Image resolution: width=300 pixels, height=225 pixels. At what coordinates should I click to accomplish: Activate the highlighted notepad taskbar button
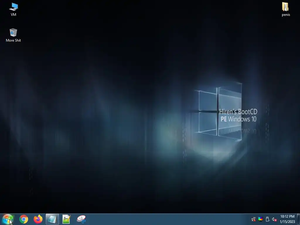pyautogui.click(x=52, y=219)
